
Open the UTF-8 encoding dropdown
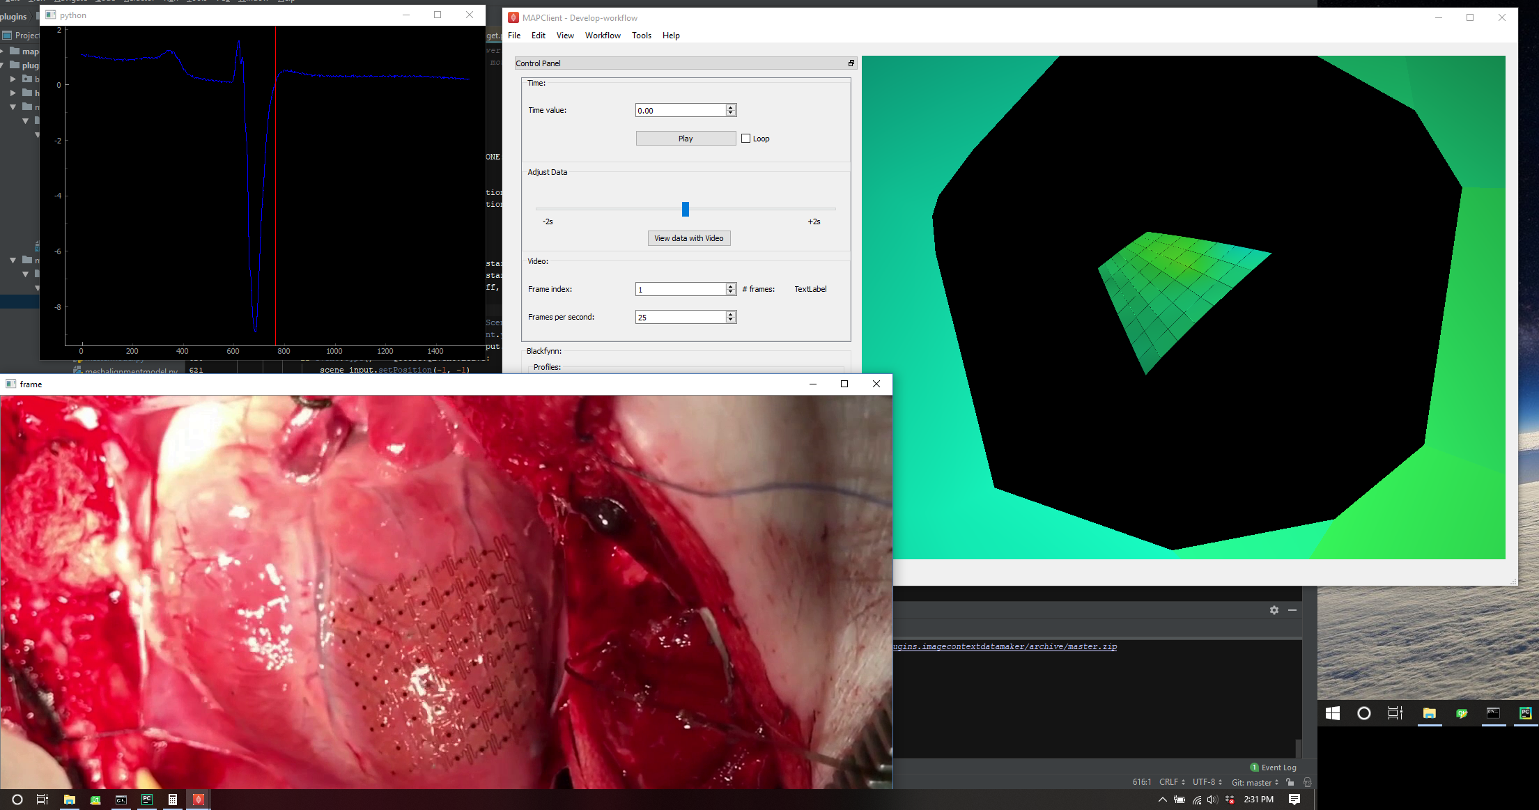(1207, 781)
